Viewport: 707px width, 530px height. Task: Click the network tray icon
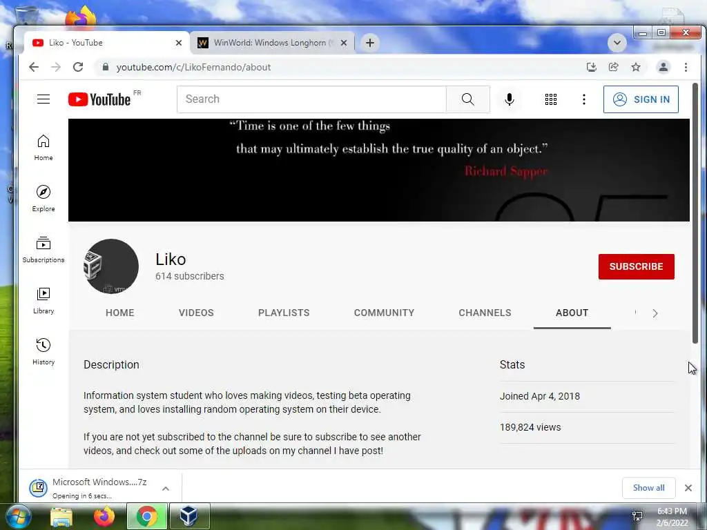pos(637,516)
